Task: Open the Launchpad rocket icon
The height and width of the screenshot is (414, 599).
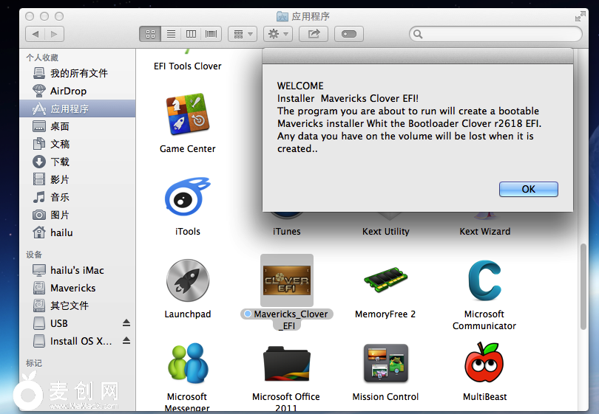Action: pyautogui.click(x=188, y=281)
